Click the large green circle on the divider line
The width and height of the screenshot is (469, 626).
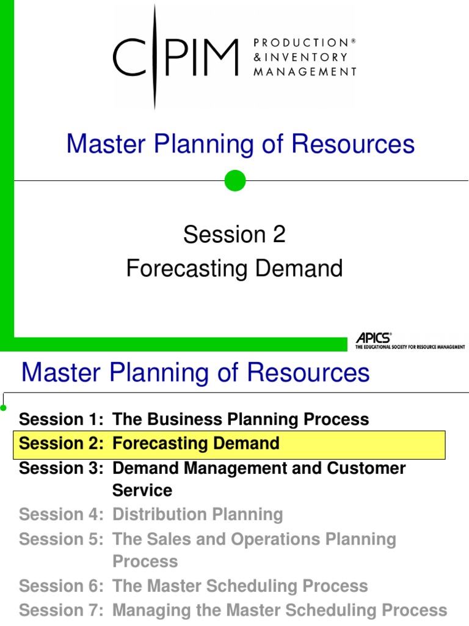tap(235, 181)
